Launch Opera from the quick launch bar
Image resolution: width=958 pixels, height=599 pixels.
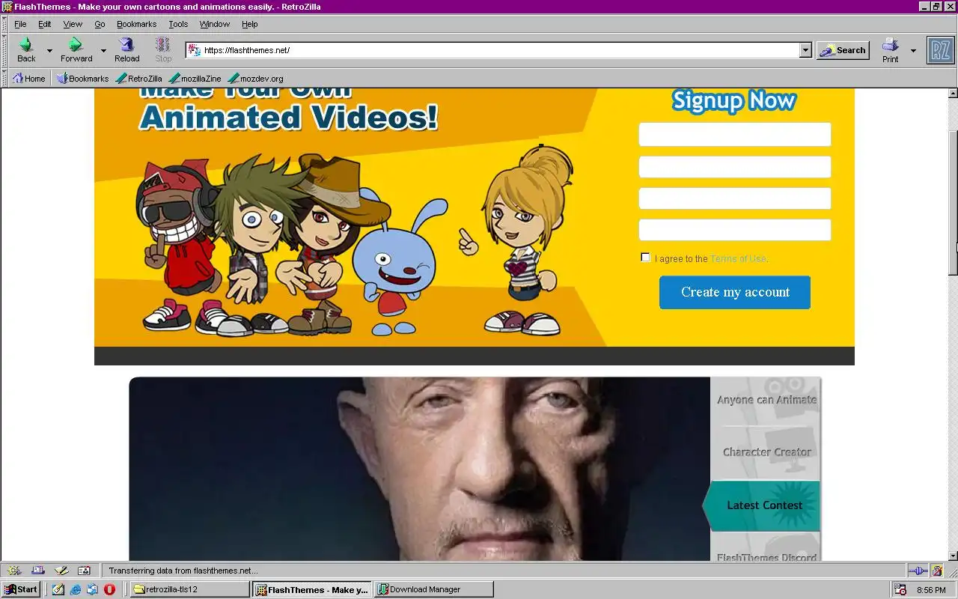pos(109,589)
